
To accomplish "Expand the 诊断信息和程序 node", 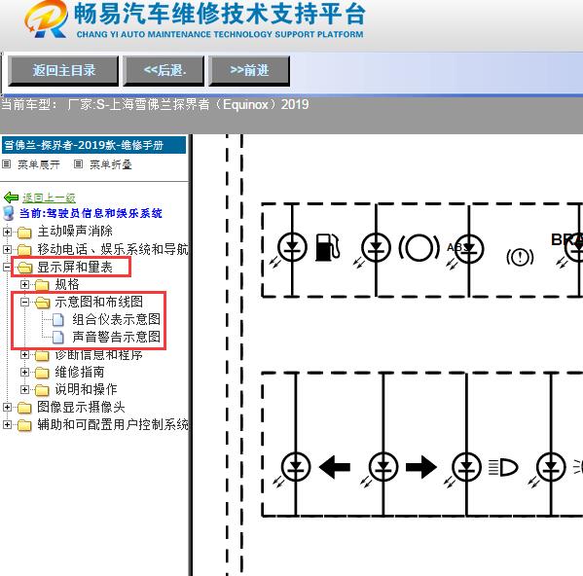I will pyautogui.click(x=24, y=354).
